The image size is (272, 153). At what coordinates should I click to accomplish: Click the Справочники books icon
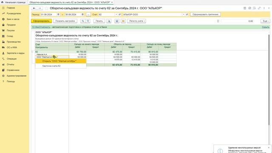(x=3, y=70)
